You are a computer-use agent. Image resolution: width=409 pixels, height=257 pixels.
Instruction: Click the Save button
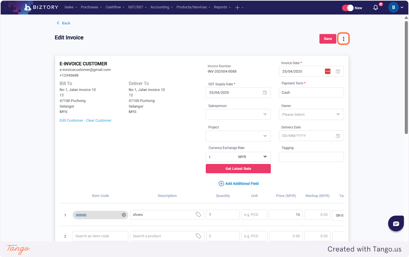pyautogui.click(x=328, y=39)
